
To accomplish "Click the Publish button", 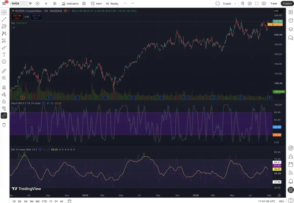I will [x=287, y=3].
